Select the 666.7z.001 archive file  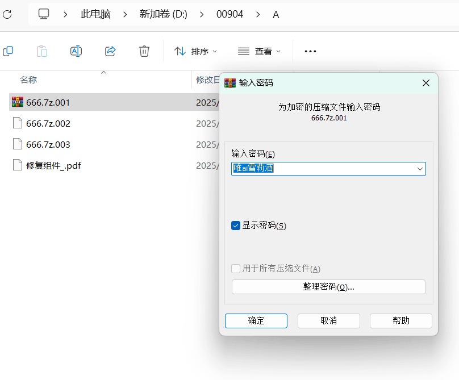pos(48,102)
